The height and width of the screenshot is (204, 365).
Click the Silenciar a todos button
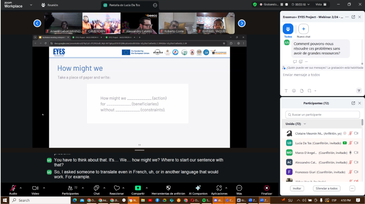(x=327, y=189)
